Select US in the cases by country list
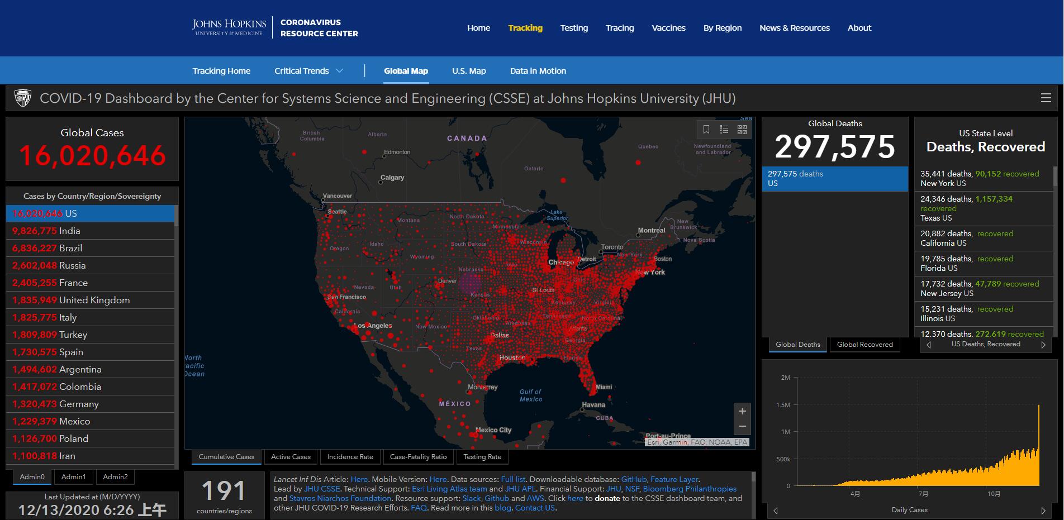This screenshot has width=1064, height=520. (x=90, y=214)
